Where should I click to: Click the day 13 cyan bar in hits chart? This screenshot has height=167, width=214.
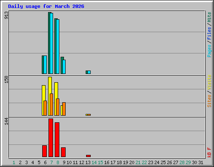pyautogui.click(x=89, y=72)
